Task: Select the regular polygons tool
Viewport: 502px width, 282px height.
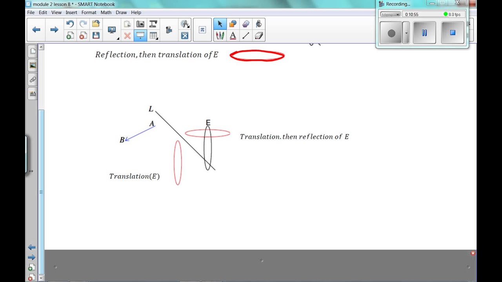Action: coord(246,24)
